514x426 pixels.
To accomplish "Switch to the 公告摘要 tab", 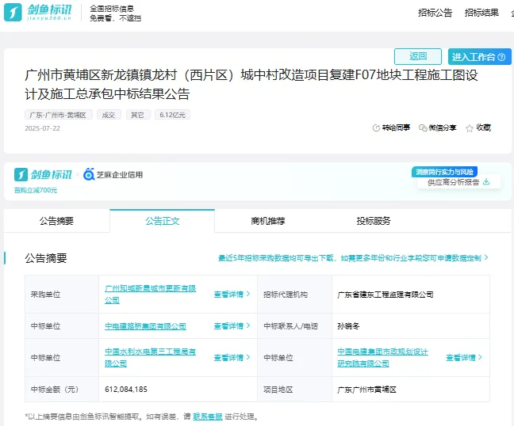I will [56, 221].
